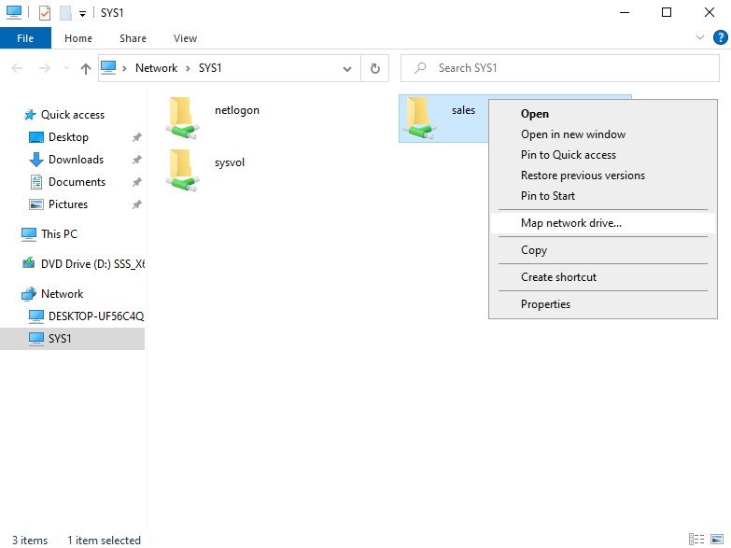Select Quick access in navigation pane
This screenshot has width=731, height=548.
72,115
